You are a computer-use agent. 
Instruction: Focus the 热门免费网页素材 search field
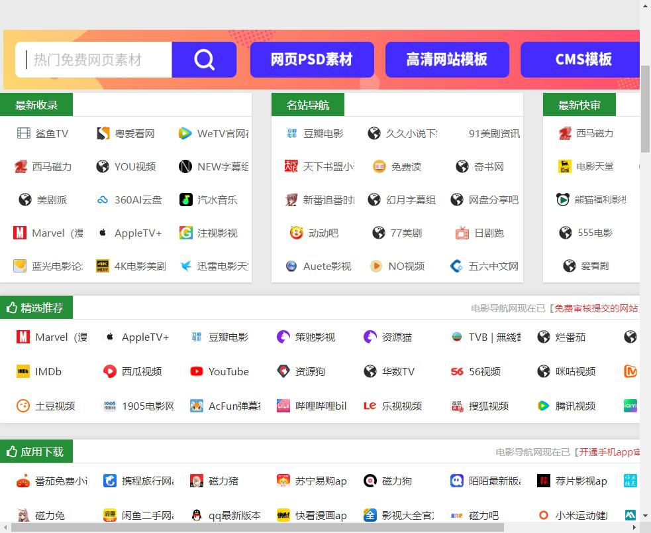pyautogui.click(x=93, y=60)
